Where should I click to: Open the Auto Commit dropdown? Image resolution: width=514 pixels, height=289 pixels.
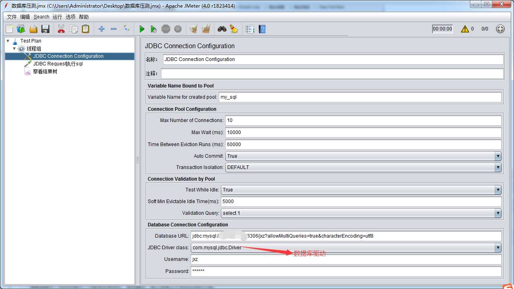coord(498,156)
